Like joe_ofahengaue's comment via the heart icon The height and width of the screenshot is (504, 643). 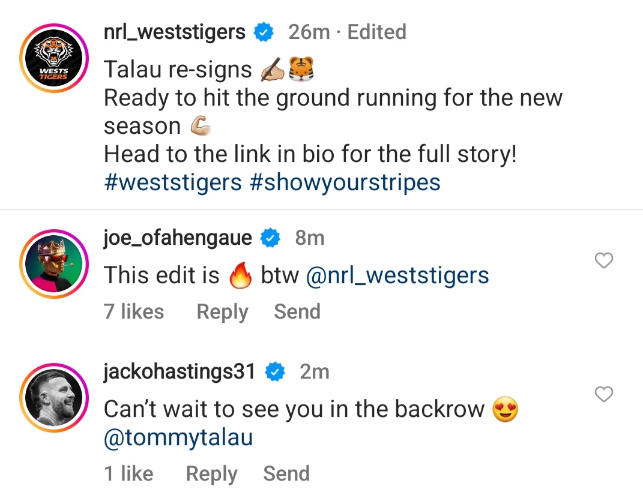click(603, 260)
